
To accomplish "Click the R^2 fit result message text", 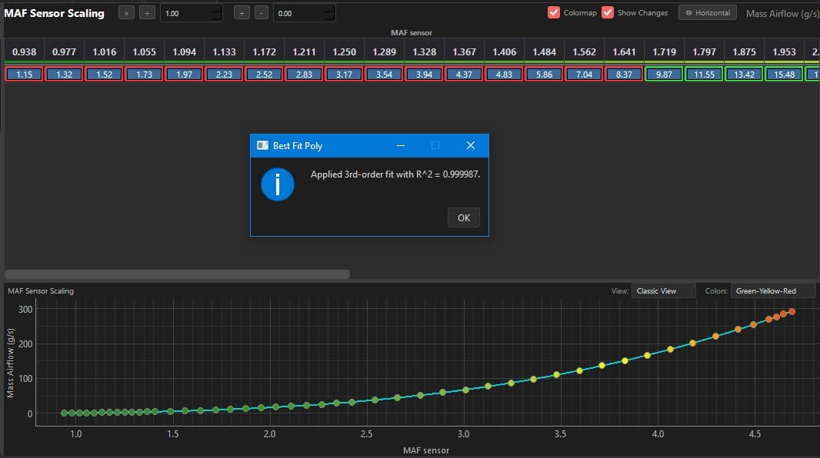I will pyautogui.click(x=395, y=174).
